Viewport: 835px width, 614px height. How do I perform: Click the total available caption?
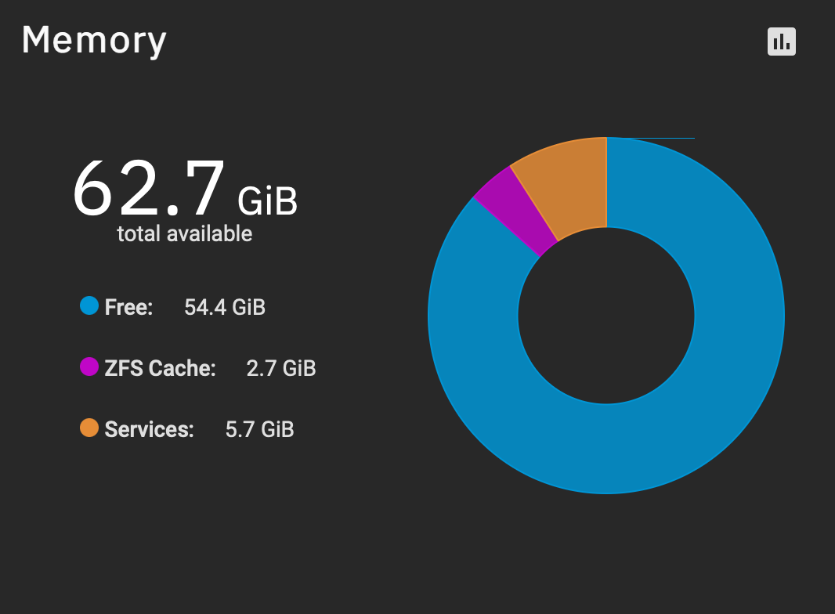click(x=184, y=234)
